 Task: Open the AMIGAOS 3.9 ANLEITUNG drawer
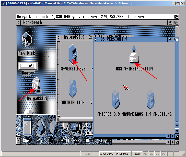click(150, 100)
